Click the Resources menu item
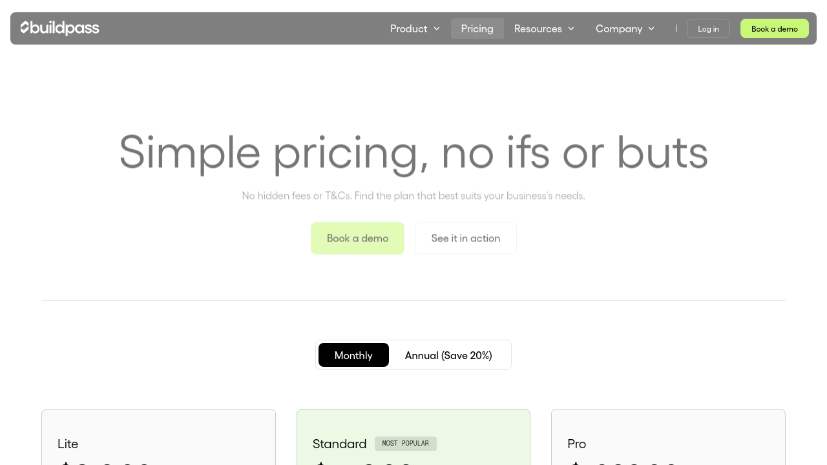This screenshot has height=465, width=827. point(538,28)
